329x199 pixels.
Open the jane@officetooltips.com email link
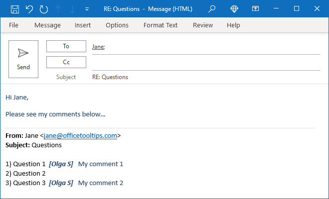pos(80,135)
